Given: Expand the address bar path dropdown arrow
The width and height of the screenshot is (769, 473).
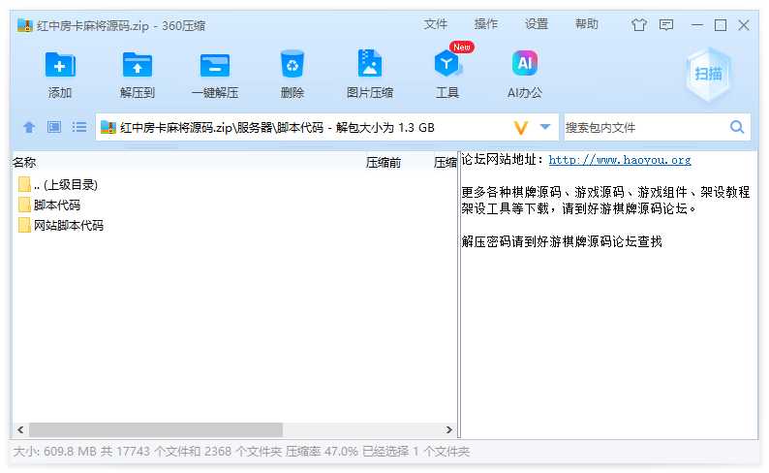Looking at the screenshot, I should coord(545,127).
